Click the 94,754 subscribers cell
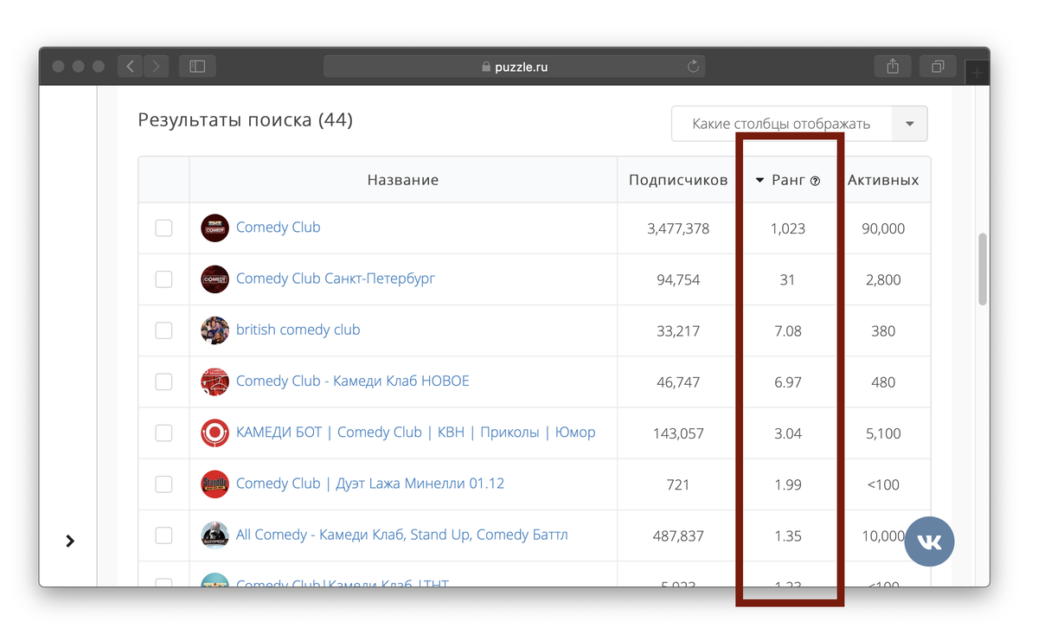This screenshot has height=641, width=1038. tap(678, 279)
